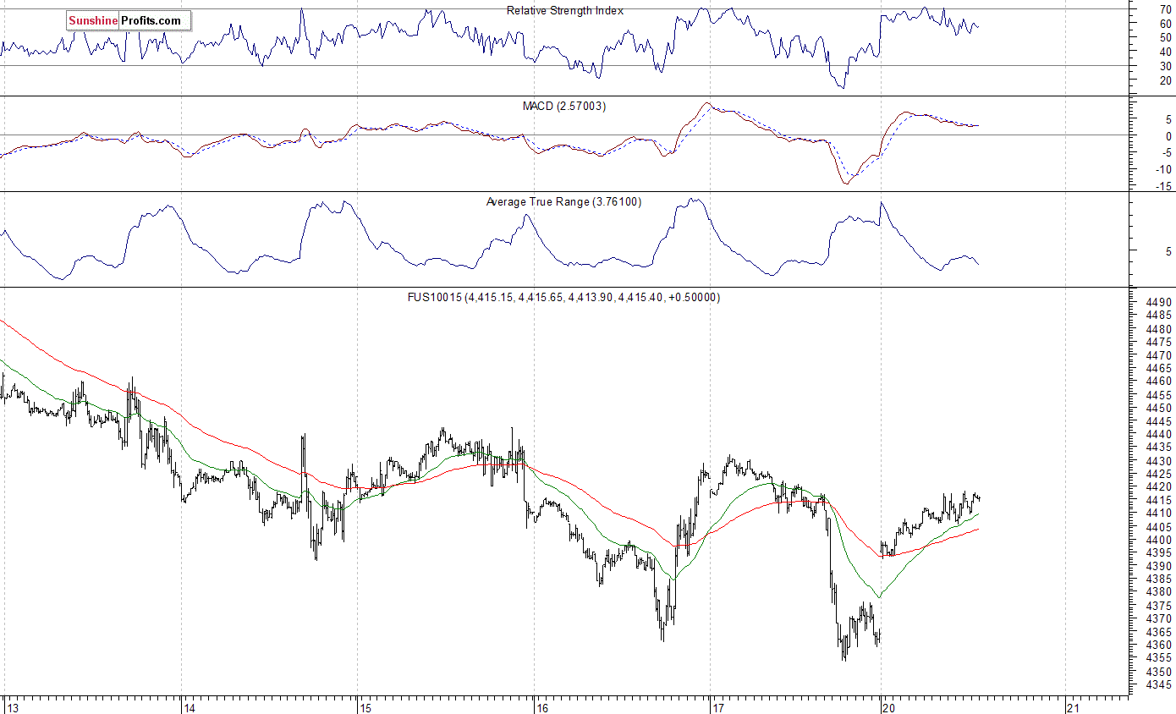Click the RSI 50 axis level
1176x714 pixels.
1166,38
